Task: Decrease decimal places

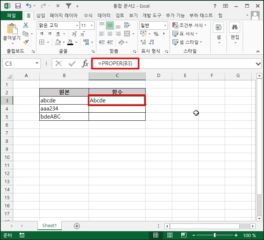Action: tap(151, 42)
